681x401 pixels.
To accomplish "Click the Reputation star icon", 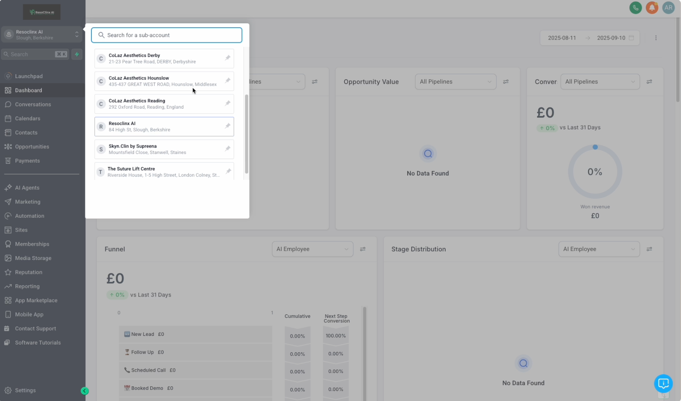I will (8, 273).
